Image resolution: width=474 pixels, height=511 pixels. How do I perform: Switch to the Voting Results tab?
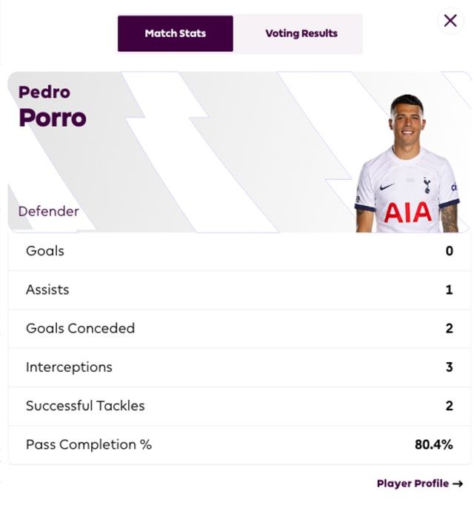[301, 33]
